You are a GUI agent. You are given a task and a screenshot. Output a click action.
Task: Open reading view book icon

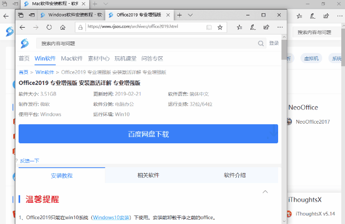point(209,27)
